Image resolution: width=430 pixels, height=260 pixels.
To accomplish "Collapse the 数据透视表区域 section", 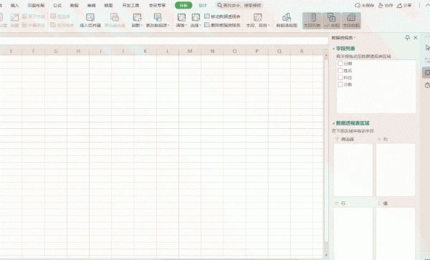I will click(x=334, y=123).
